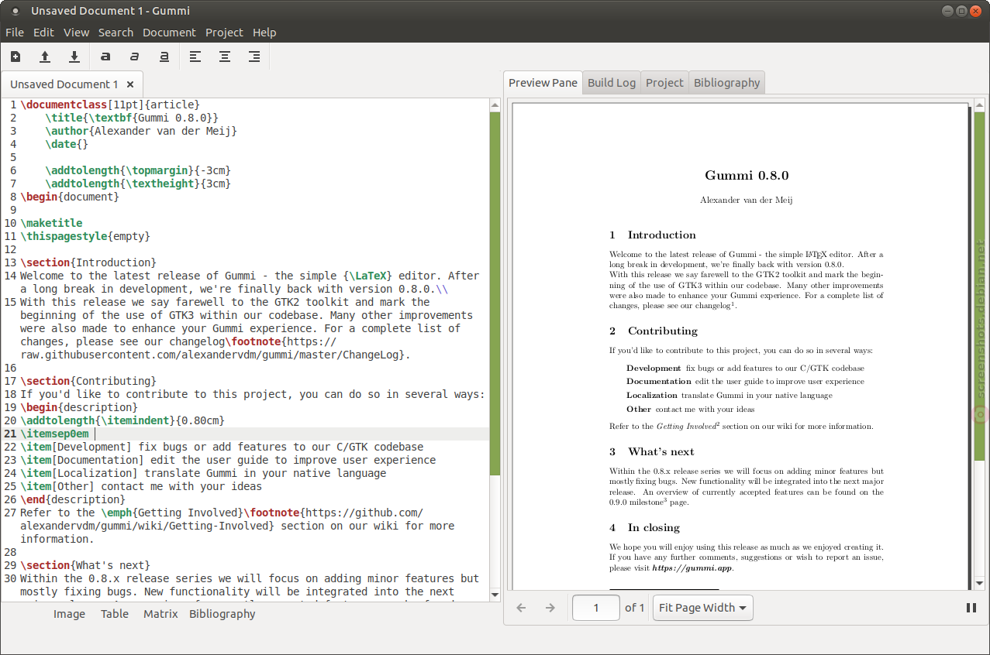Click the \thispagestyle{empty} line in editor
The width and height of the screenshot is (990, 655).
point(85,236)
